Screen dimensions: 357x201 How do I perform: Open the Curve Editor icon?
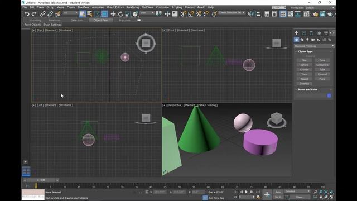[290, 14]
